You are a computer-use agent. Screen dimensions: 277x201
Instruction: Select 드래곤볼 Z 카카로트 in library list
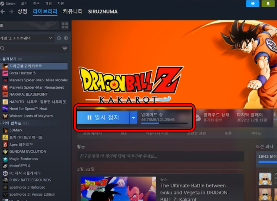pos(34,66)
